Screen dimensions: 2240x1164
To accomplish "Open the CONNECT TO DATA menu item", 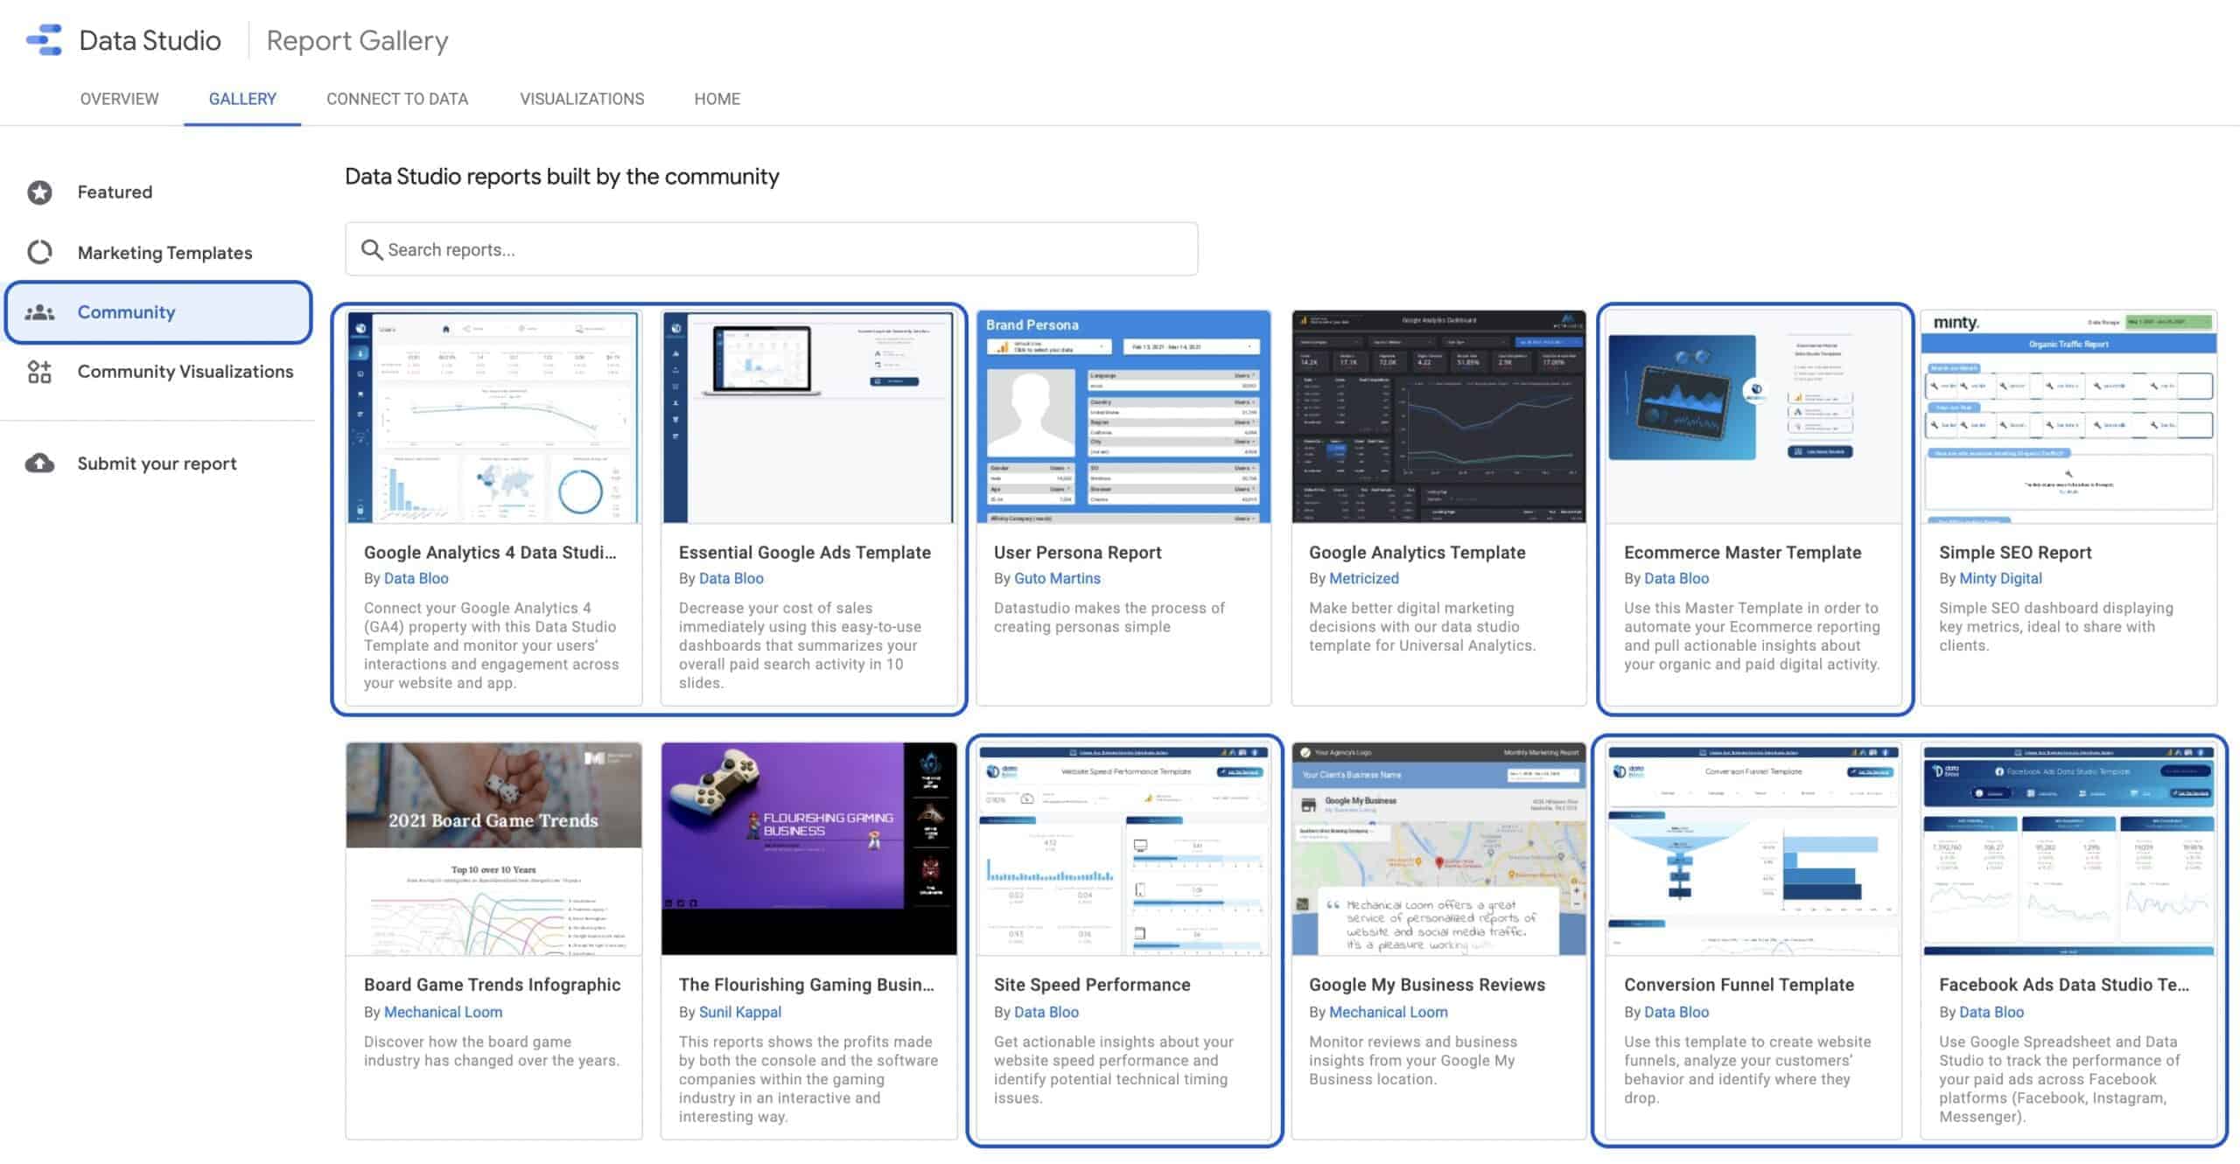I will [397, 99].
